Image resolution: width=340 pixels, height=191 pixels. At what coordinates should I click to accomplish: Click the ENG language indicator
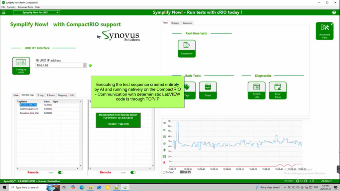tap(316, 187)
